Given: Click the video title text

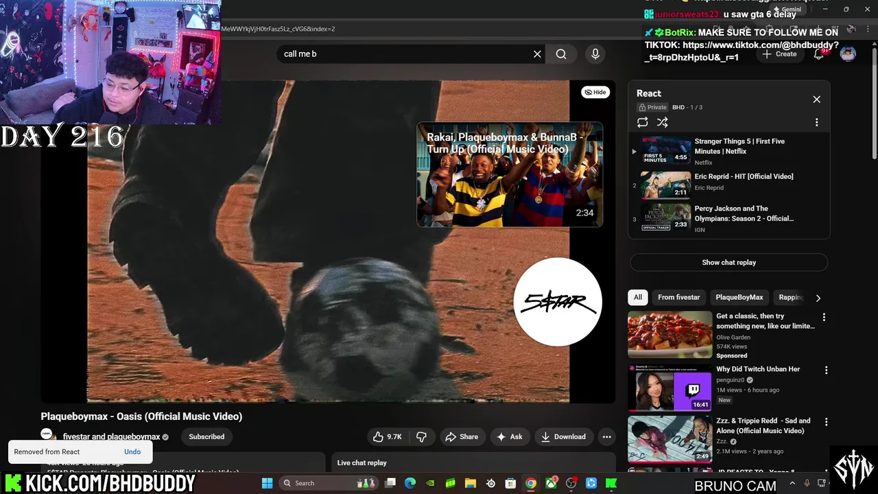Looking at the screenshot, I should click(141, 416).
